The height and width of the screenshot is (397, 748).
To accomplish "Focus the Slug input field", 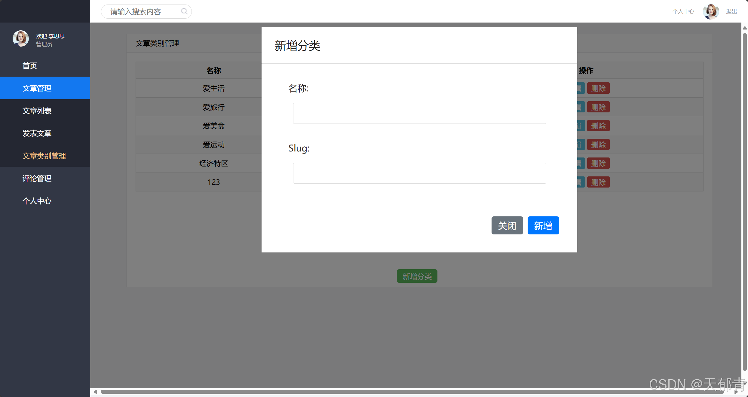I will (x=419, y=173).
